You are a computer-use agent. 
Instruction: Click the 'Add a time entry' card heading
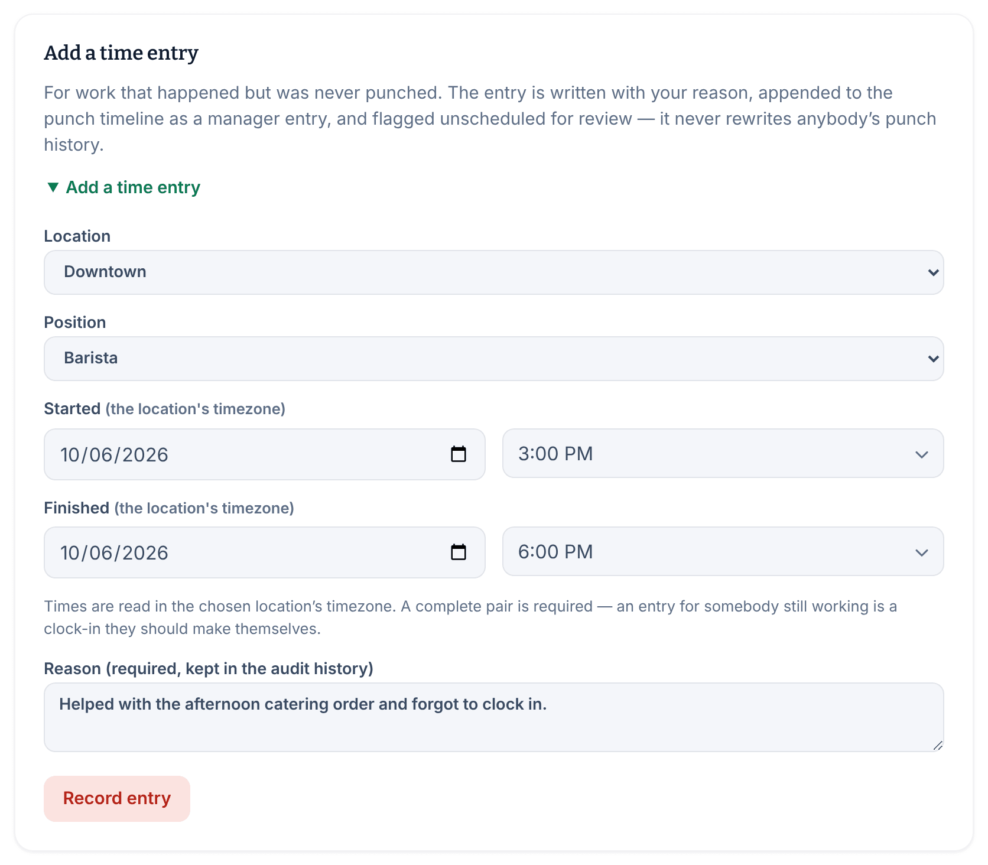(121, 53)
